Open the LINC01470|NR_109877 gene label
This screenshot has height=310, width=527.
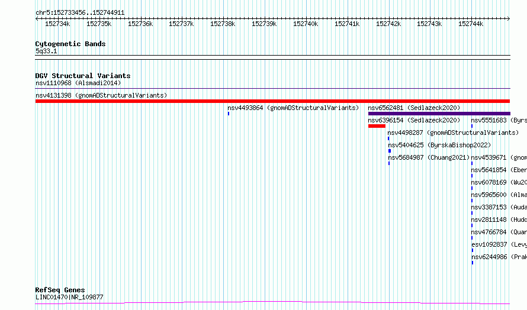pos(69,297)
